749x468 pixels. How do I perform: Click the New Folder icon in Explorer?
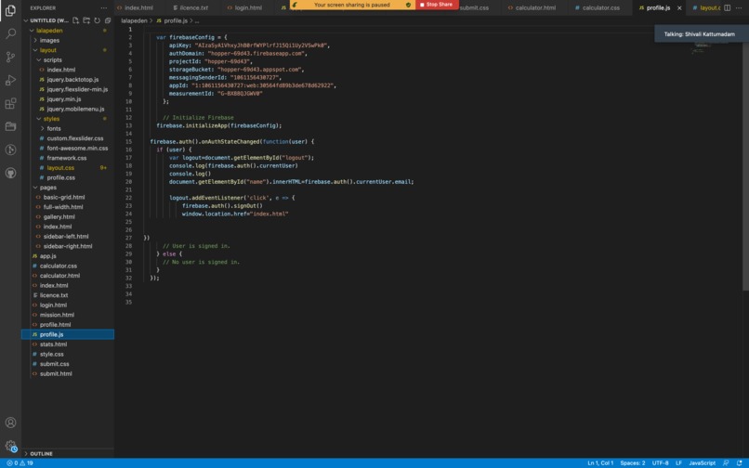point(86,20)
